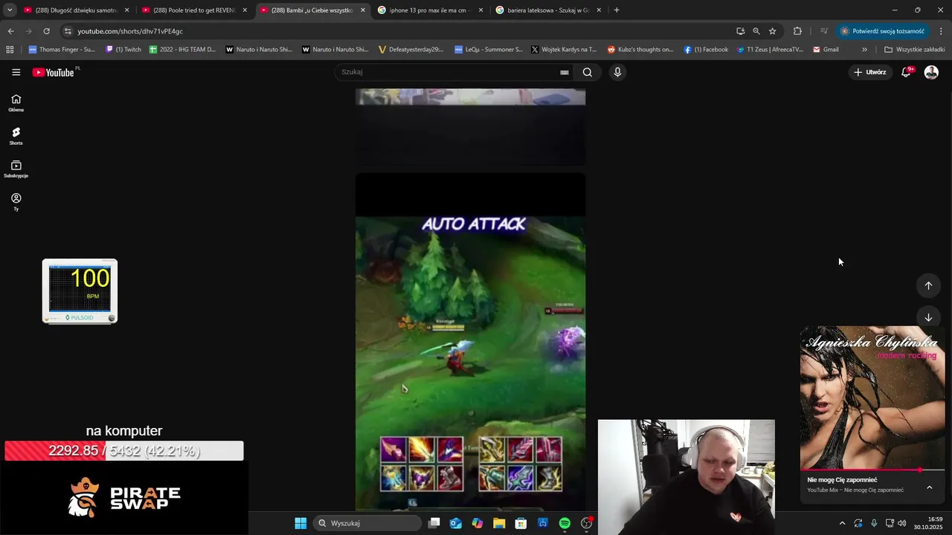Viewport: 952px width, 535px height.
Task: Open the Wszystkie zakładki folder
Action: pyautogui.click(x=914, y=50)
